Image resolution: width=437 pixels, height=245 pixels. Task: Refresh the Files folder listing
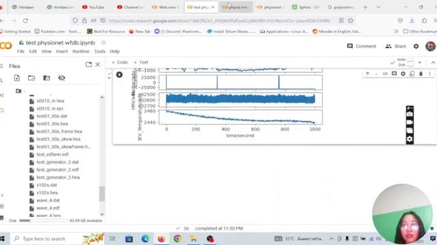coord(31,78)
